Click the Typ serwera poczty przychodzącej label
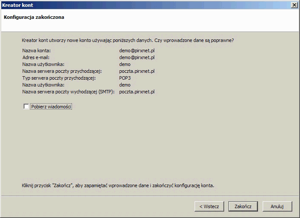The image size is (300, 218). 59,78
